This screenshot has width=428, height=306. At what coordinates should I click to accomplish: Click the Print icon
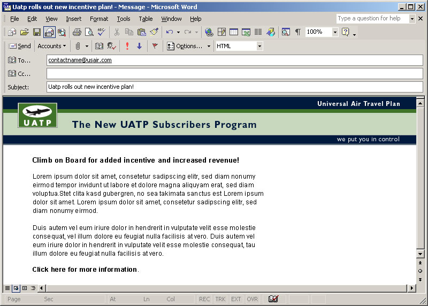point(77,32)
